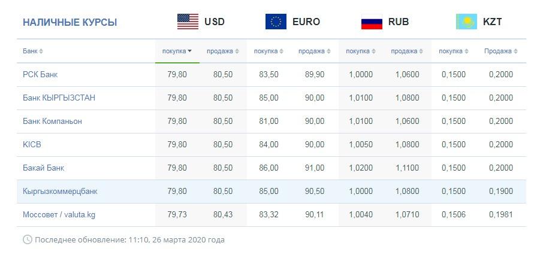Sort RUB продажа column
Screen dimensions: 534x255
click(x=421, y=51)
